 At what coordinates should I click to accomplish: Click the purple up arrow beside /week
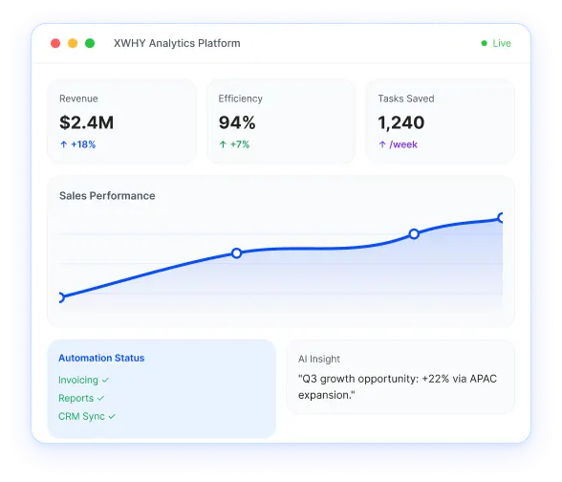[x=382, y=144]
